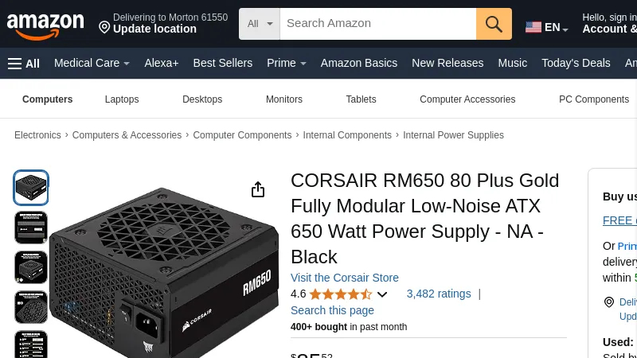Open the search category All dropdown

pyautogui.click(x=260, y=24)
